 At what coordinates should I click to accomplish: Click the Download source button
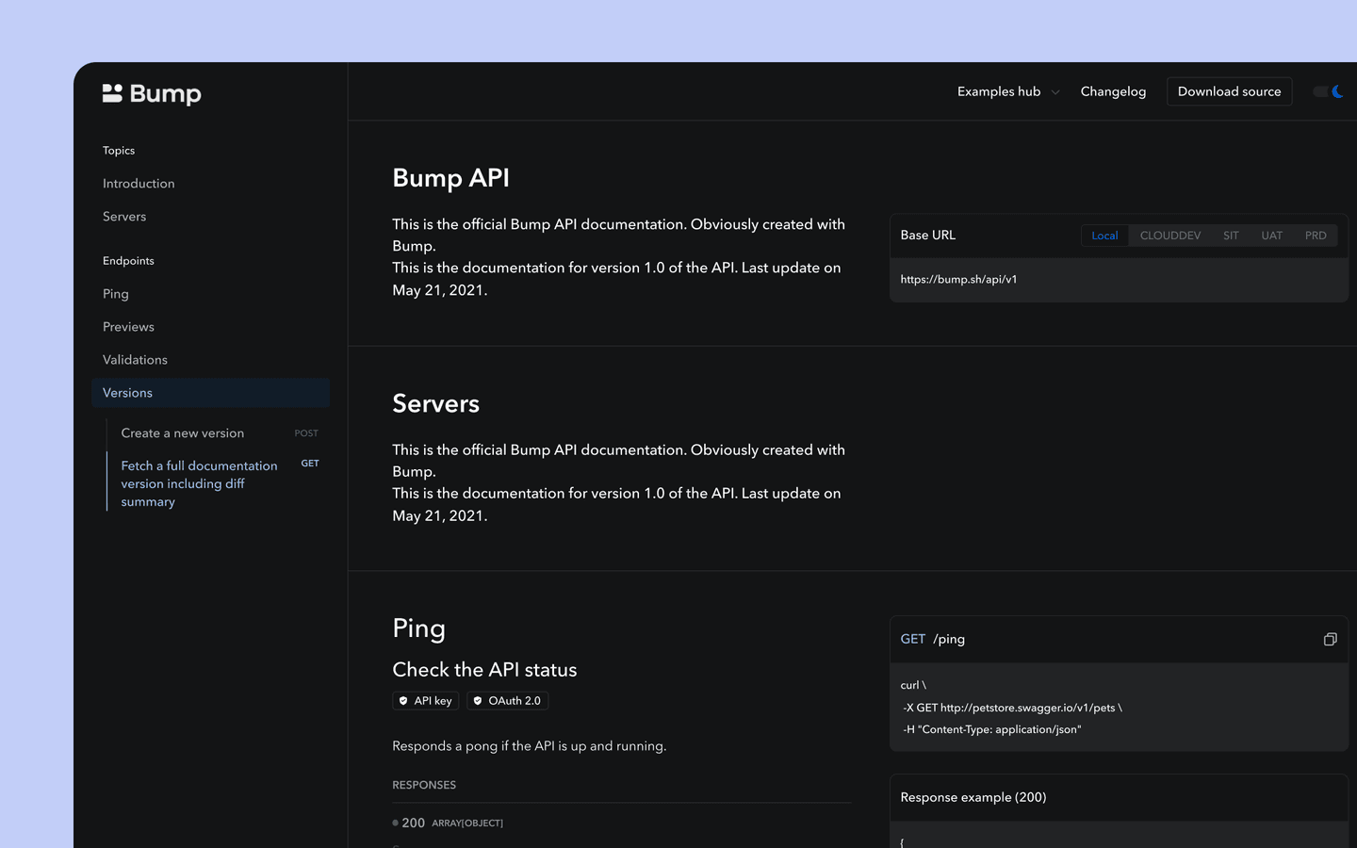pos(1229,91)
